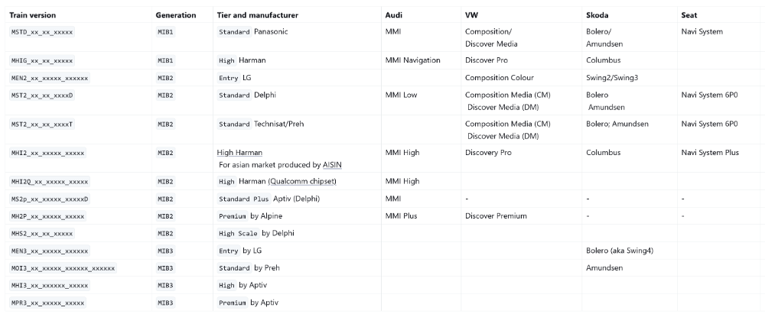Click the Tier and manufacturer header

(258, 15)
